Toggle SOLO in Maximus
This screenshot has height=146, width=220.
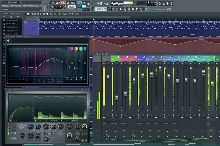[x=13, y=138]
